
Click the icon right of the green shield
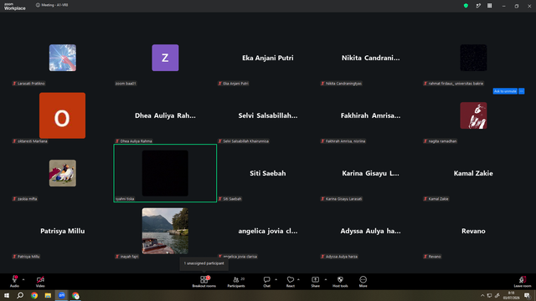click(478, 6)
